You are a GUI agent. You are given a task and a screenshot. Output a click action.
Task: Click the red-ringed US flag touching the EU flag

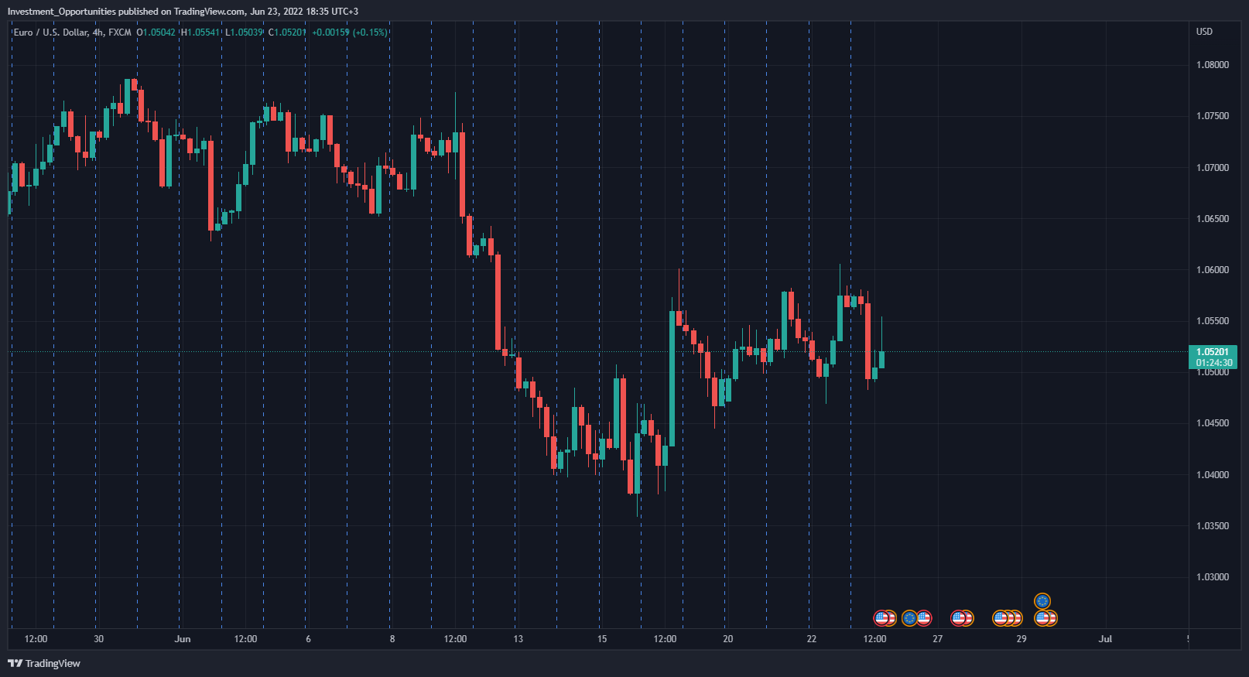(x=923, y=618)
